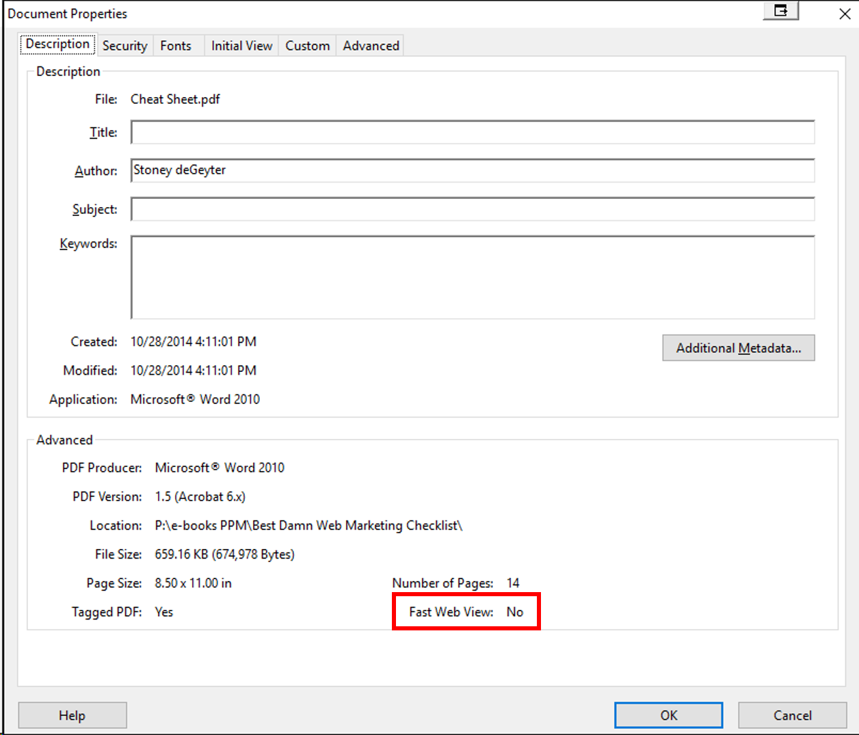Click the Cancel button
The width and height of the screenshot is (859, 735).
tap(792, 715)
